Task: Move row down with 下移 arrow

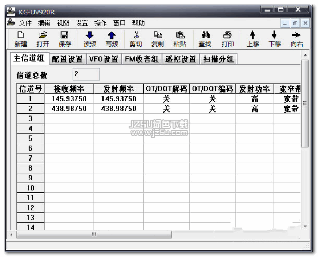Action: click(274, 39)
